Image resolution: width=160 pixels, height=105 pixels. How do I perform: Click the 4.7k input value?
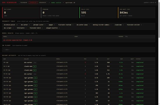coord(96,78)
